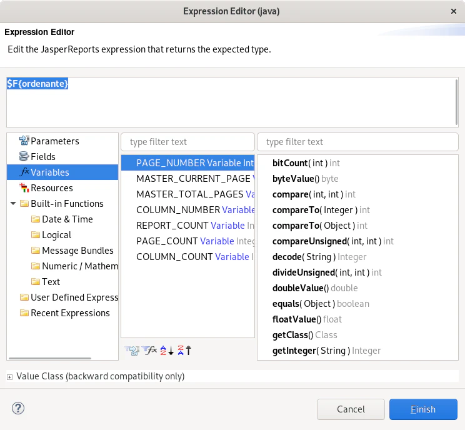
Task: Click the methods list filter text box
Action: pos(357,142)
